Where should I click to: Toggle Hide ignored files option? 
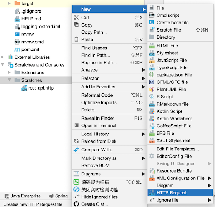(99, 197)
